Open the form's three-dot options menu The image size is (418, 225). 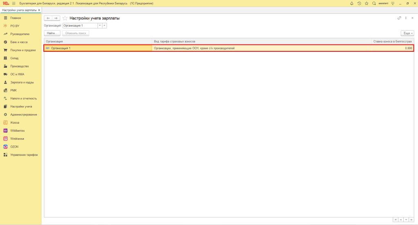[406, 18]
